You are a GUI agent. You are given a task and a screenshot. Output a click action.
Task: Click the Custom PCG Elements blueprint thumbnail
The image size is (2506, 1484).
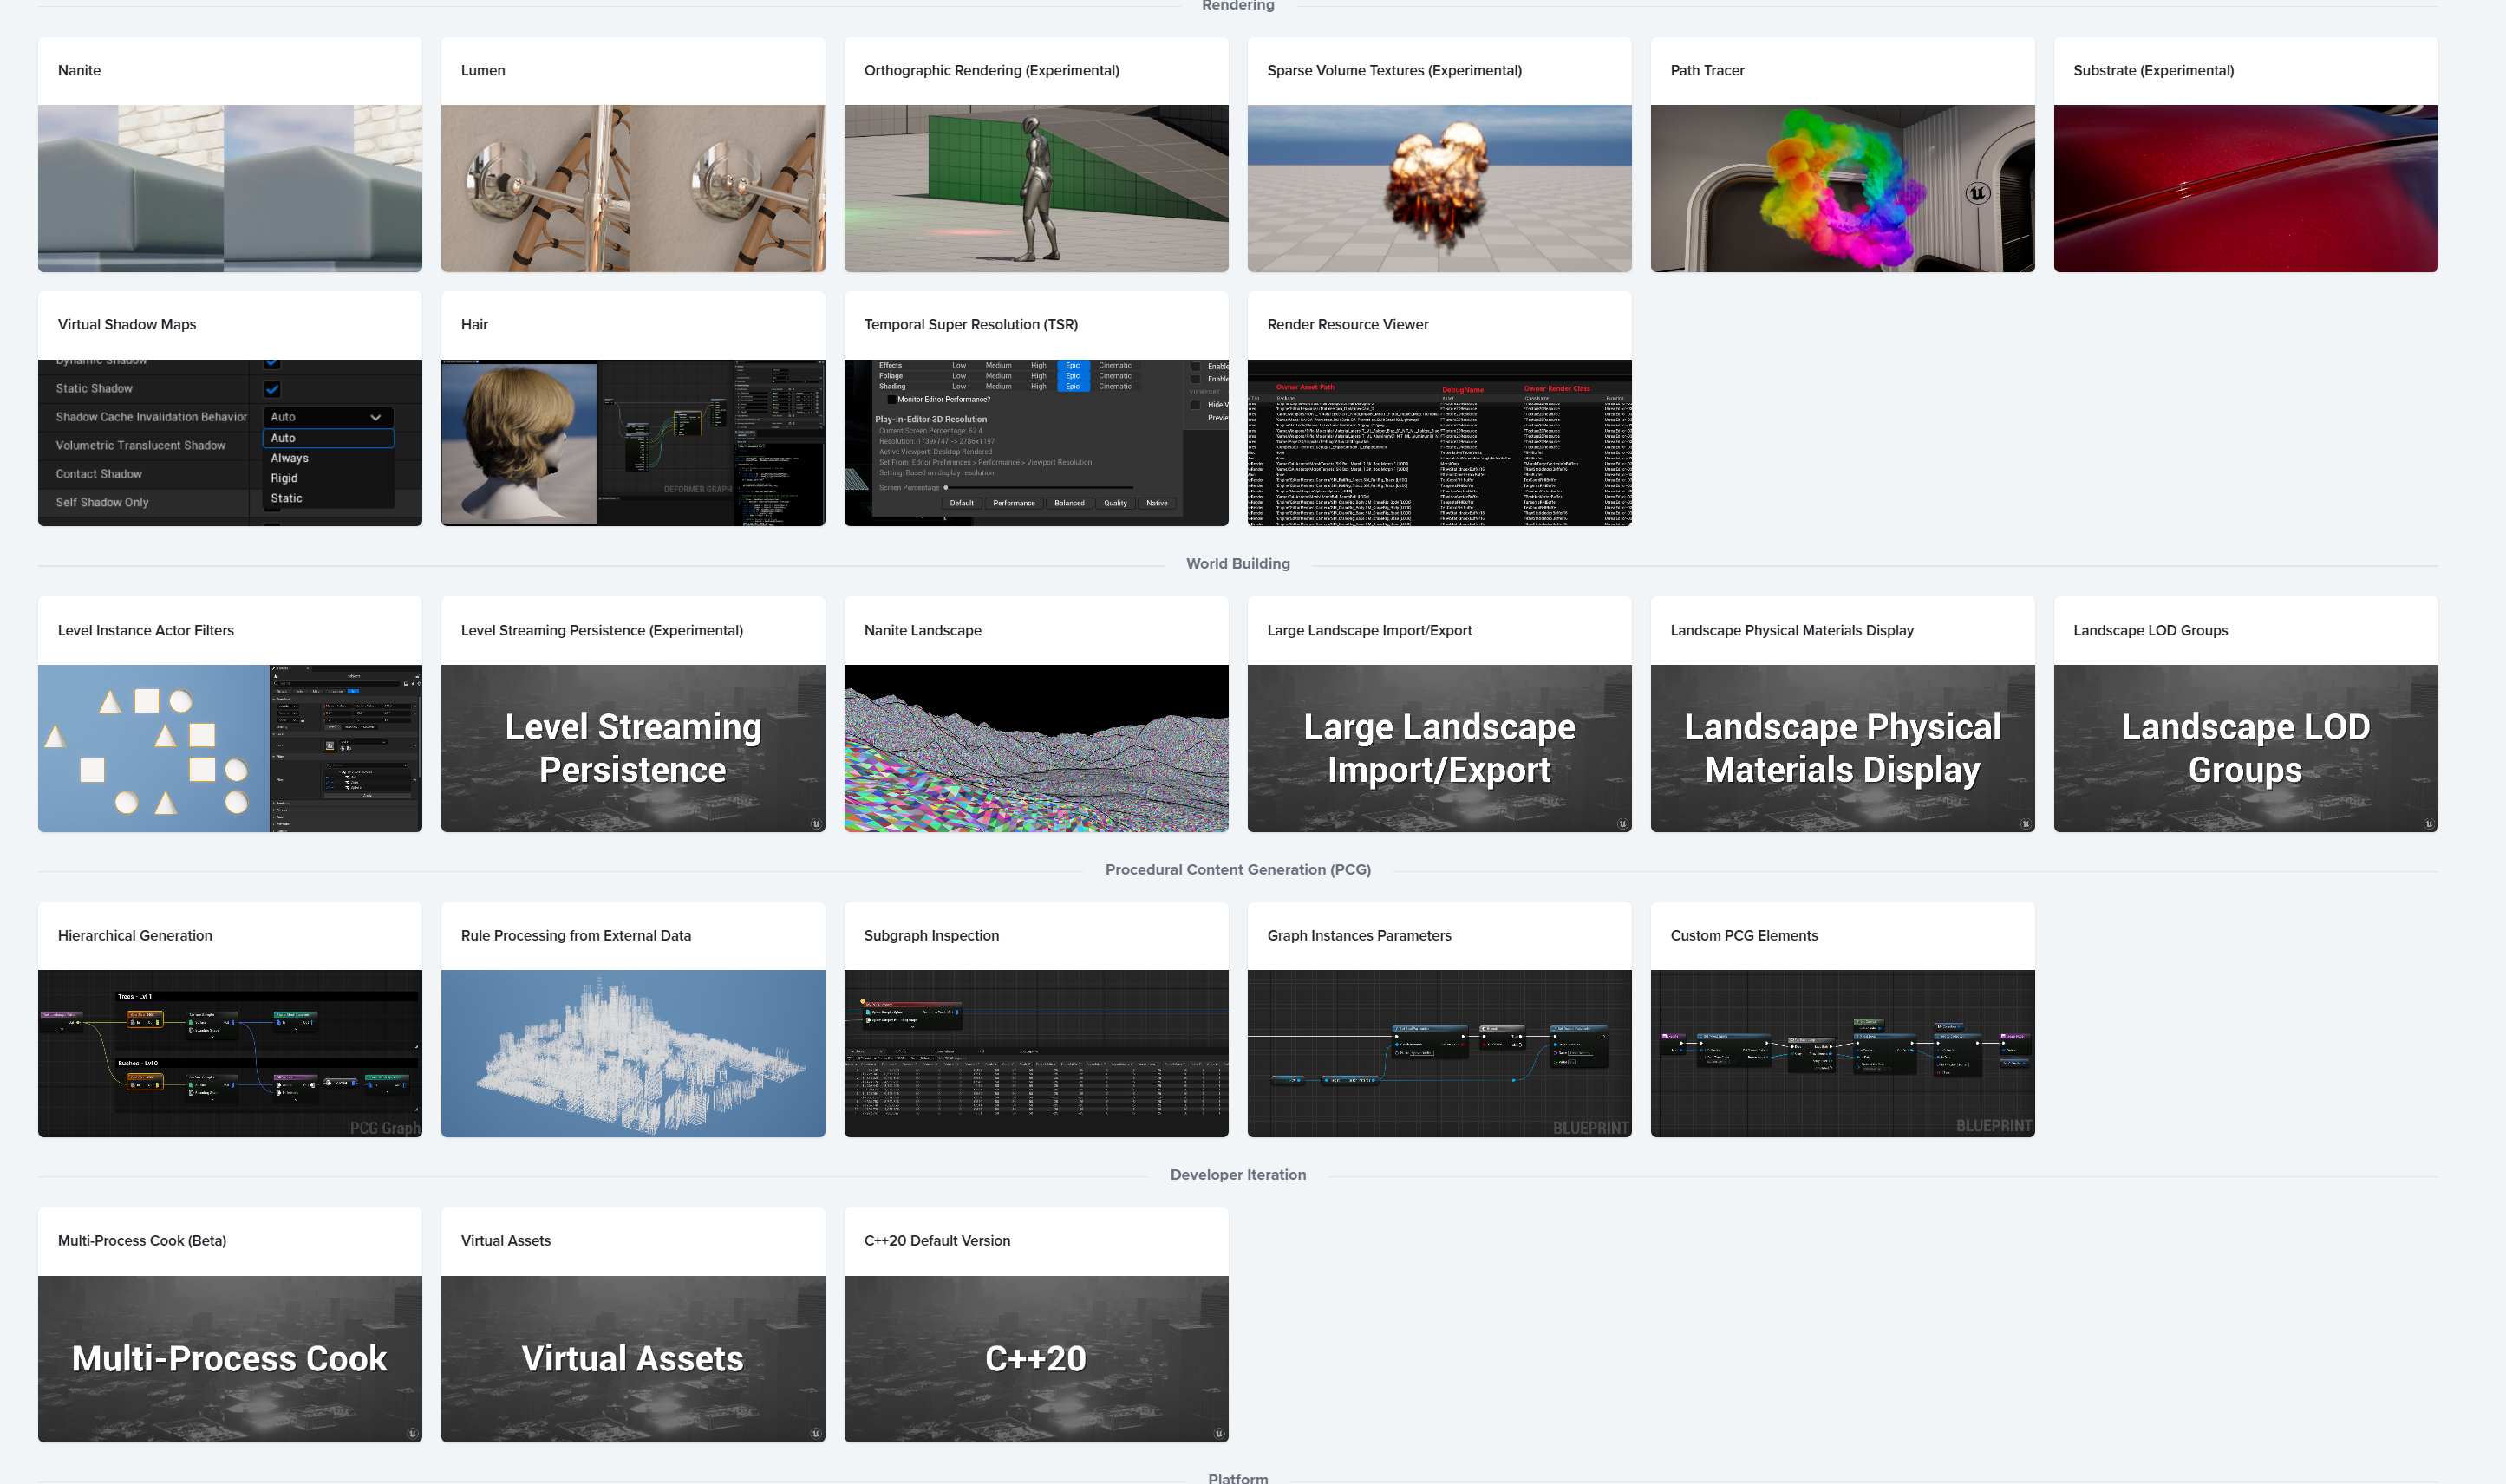tap(1842, 1053)
